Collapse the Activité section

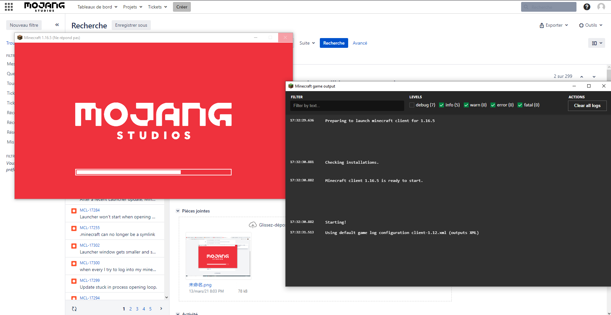[178, 314]
